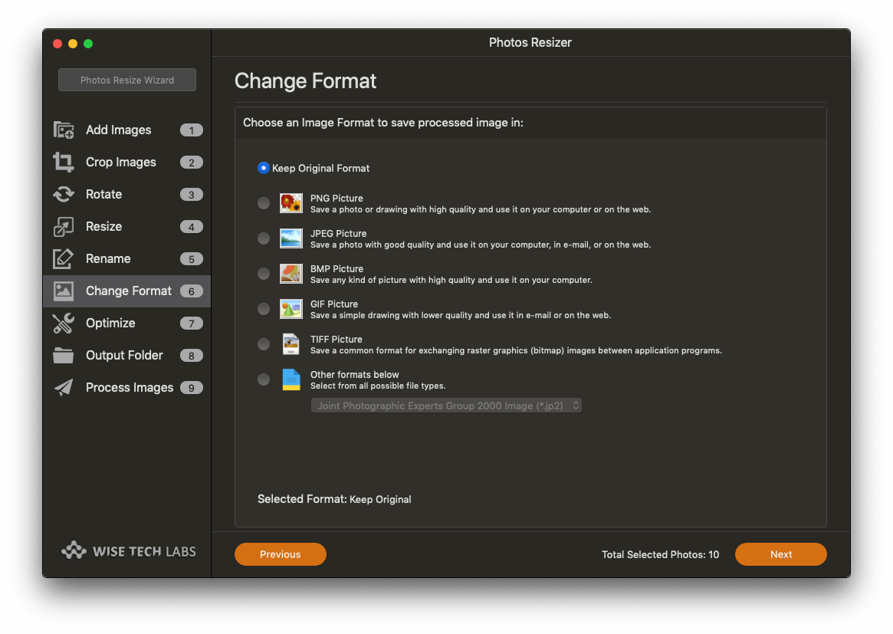Click the GIF Picture label text
Viewport: 893px width, 634px height.
click(333, 304)
